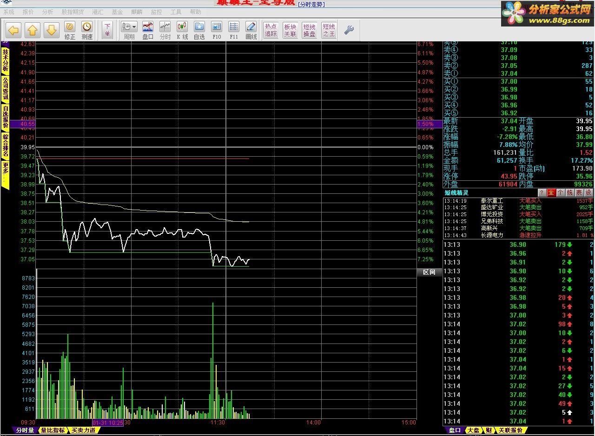Select the 兄弟科技 alert row
This screenshot has width=595, height=436.
[518, 222]
